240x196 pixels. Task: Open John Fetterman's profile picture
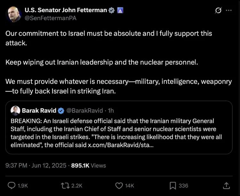(13, 14)
